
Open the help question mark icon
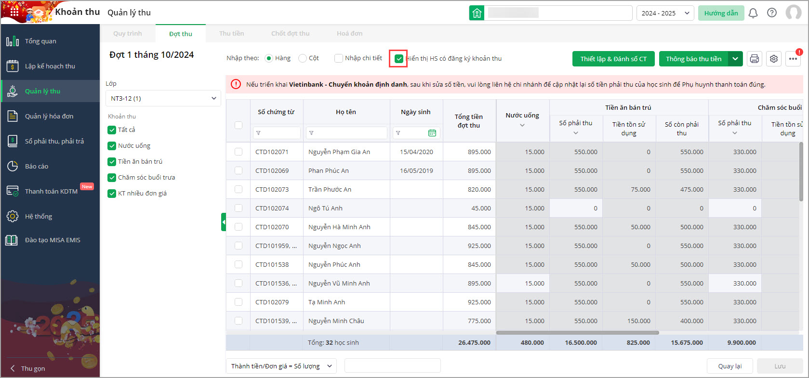771,13
